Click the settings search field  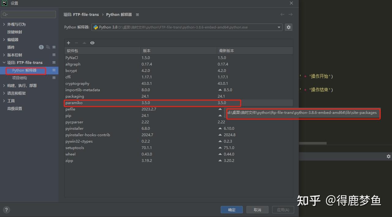point(28,14)
